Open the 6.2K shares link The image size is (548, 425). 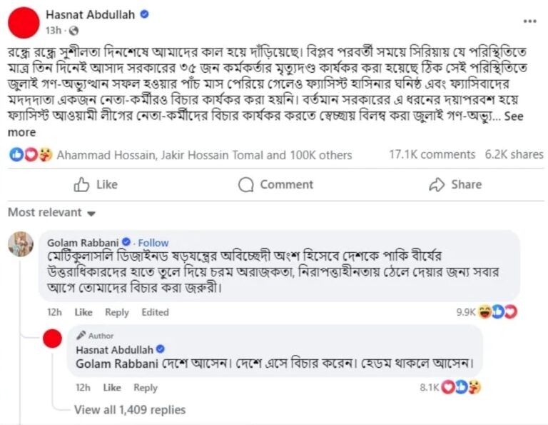point(514,154)
